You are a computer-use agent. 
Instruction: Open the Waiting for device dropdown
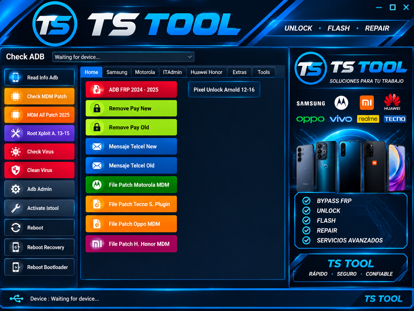(123, 57)
